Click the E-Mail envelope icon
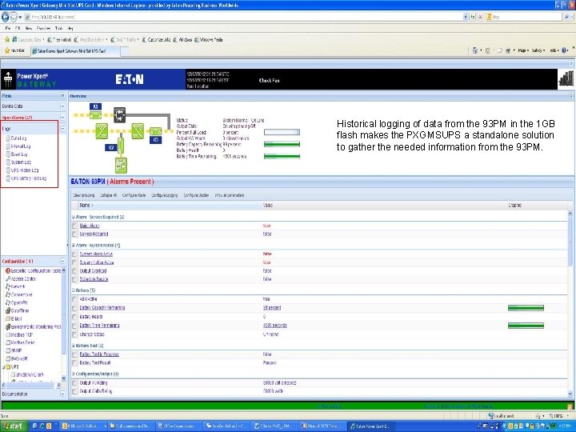 coord(8,318)
